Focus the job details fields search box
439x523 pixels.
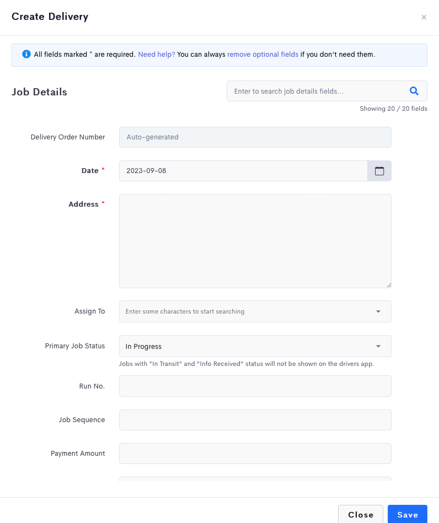point(317,91)
